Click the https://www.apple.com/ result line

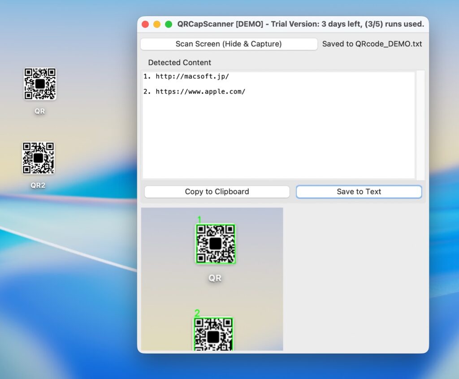pos(200,92)
